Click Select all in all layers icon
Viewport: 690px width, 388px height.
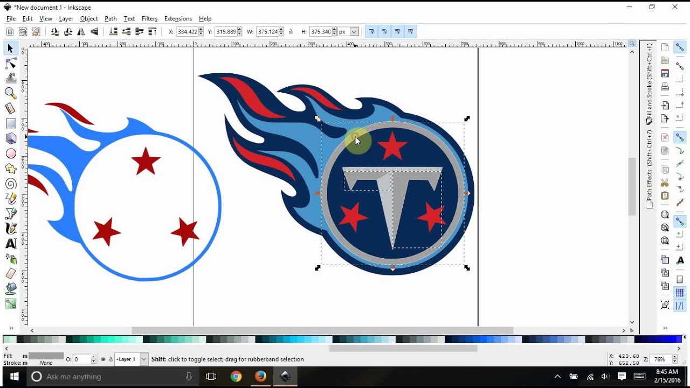point(23,32)
